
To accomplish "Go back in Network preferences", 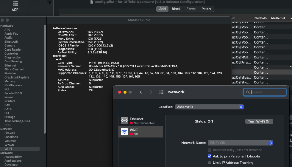I will (141, 92).
